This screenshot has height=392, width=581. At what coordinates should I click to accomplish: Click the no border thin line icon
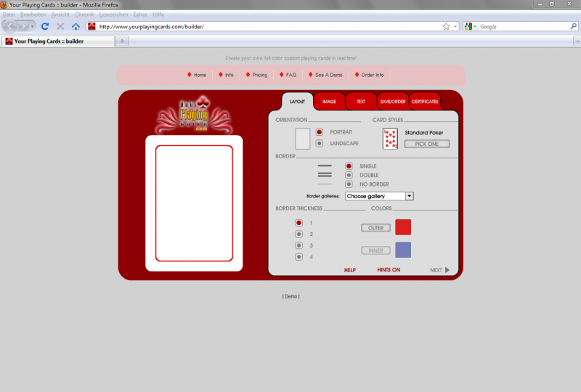(x=325, y=184)
